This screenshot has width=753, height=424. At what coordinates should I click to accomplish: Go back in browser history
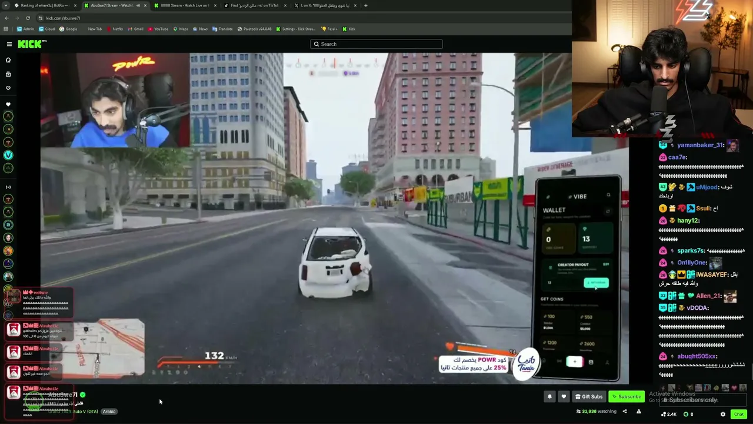coord(6,18)
